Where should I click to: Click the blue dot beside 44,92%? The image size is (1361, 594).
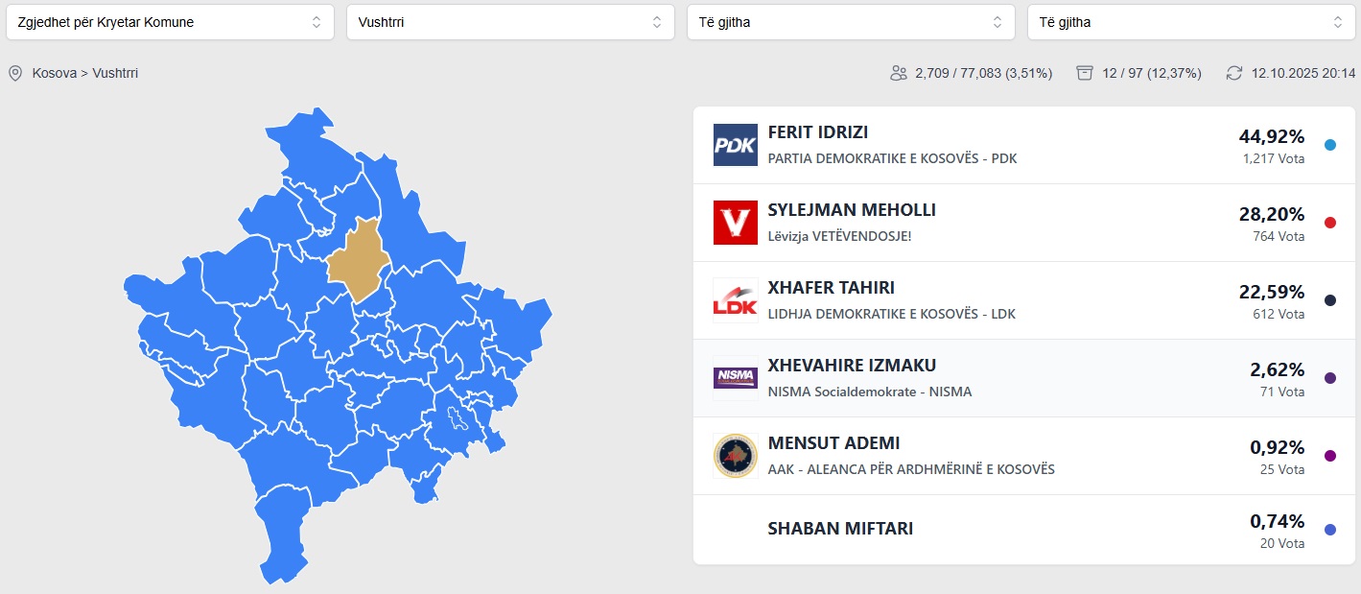1329,145
